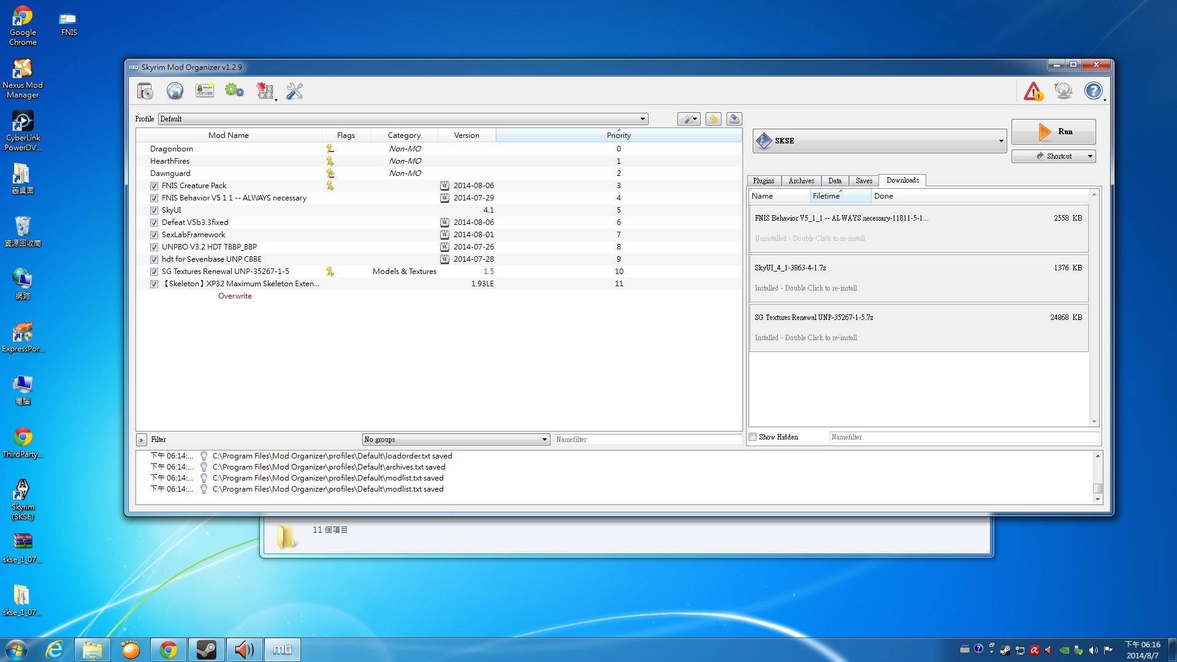Screen dimensions: 1177x662
Task: Click the Mod Organizer taskbar button
Action: coord(282,650)
